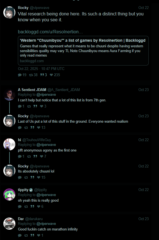Open the backloggd.com/u/ResoInertion link

click(50, 32)
